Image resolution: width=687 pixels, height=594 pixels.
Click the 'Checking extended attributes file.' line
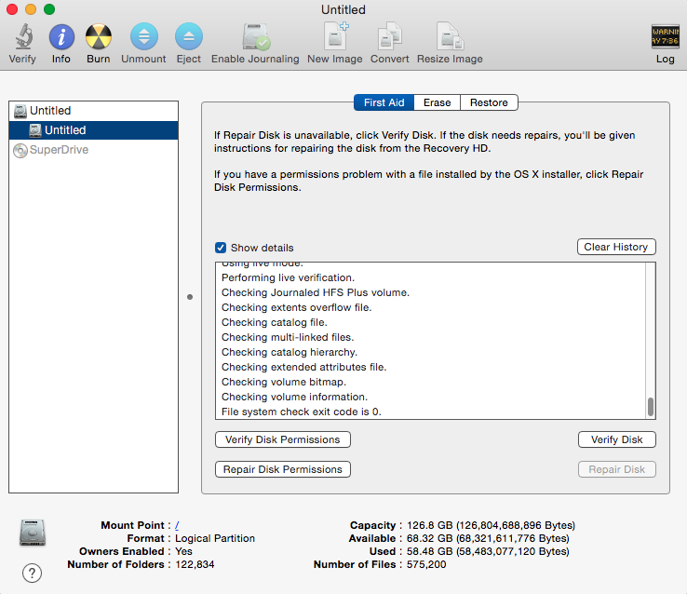[x=303, y=367]
